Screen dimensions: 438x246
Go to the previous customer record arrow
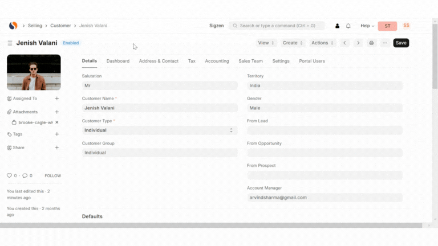[x=345, y=43]
